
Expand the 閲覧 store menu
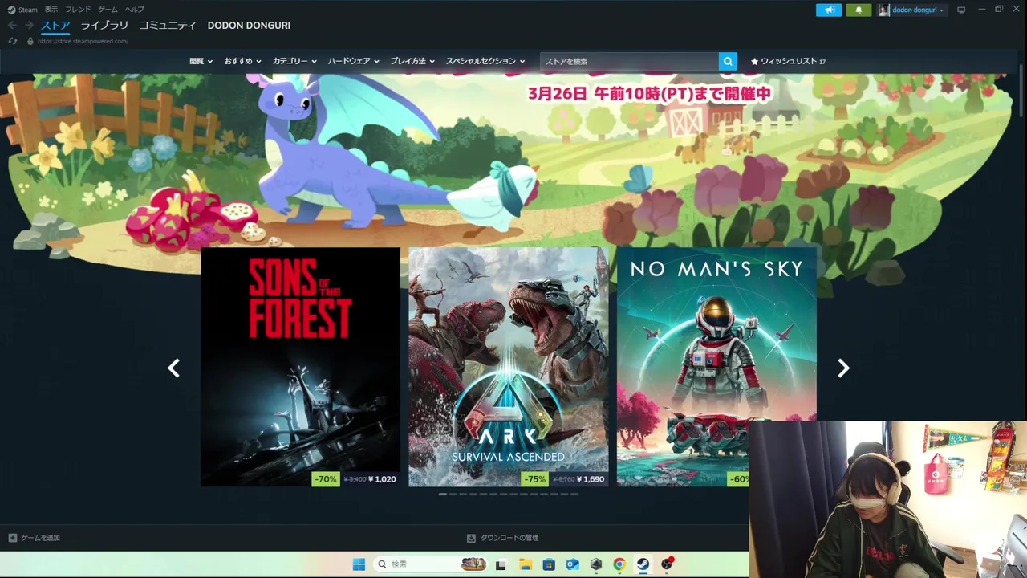[x=201, y=61]
